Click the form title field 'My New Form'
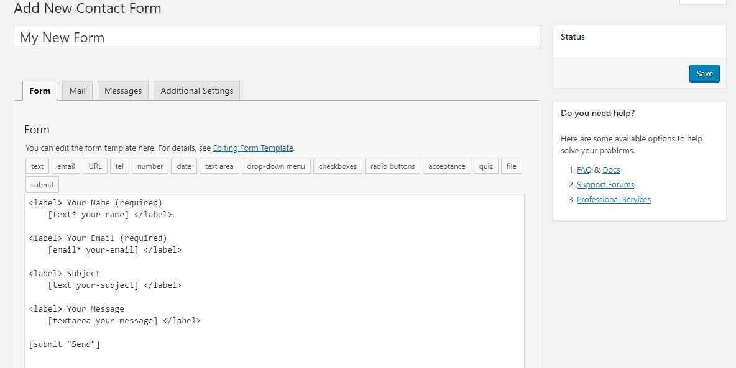 point(277,37)
